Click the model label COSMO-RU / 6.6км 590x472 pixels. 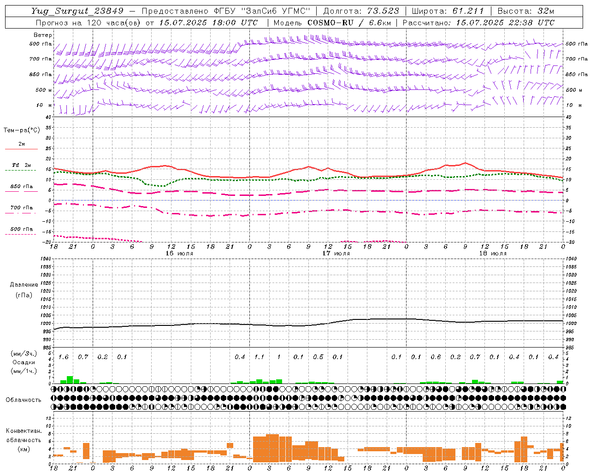(x=349, y=22)
